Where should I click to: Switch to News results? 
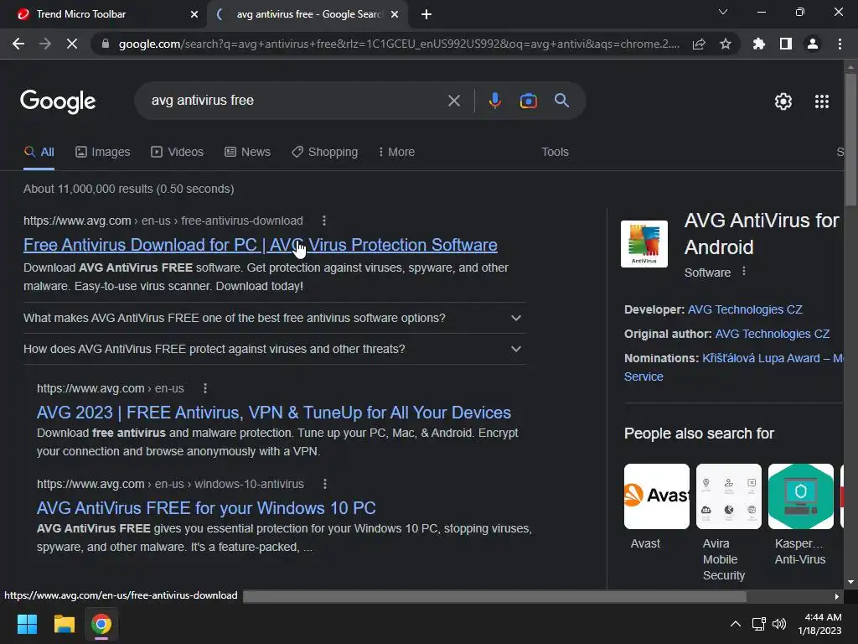pos(247,153)
